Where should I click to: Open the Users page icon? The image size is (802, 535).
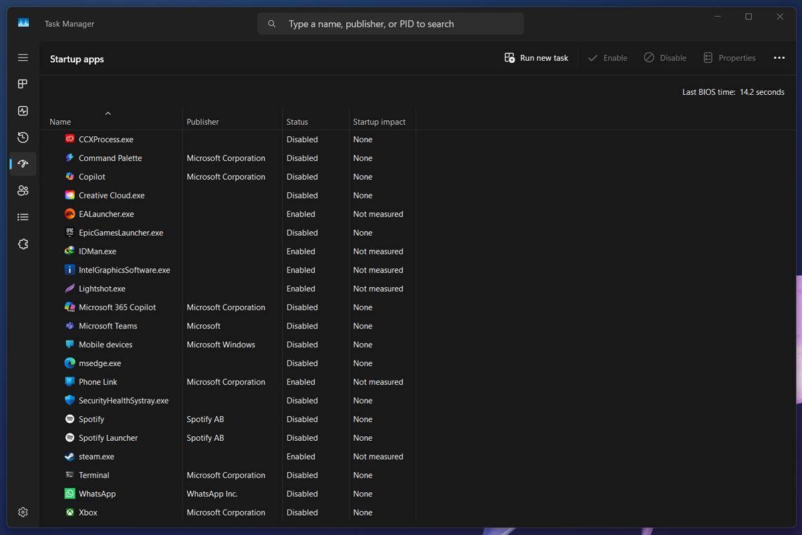pos(23,190)
